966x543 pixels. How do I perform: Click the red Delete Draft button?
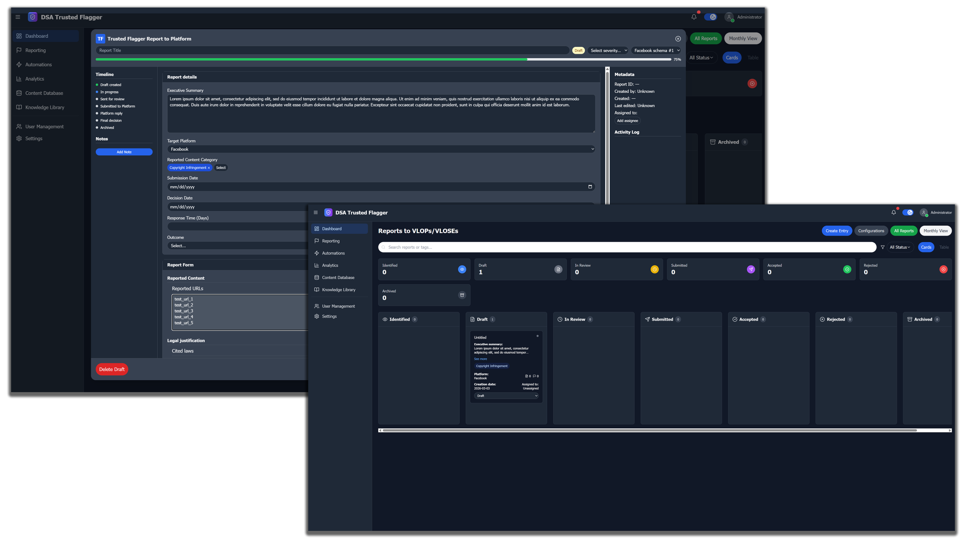(112, 370)
